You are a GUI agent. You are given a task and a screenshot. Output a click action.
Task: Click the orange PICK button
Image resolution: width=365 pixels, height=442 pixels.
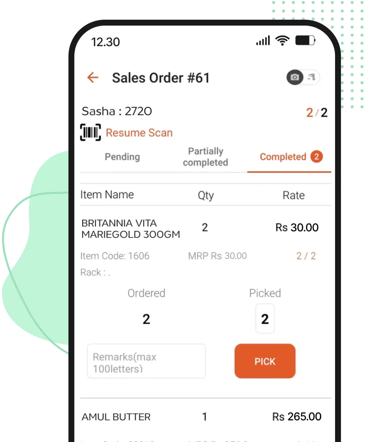(265, 361)
